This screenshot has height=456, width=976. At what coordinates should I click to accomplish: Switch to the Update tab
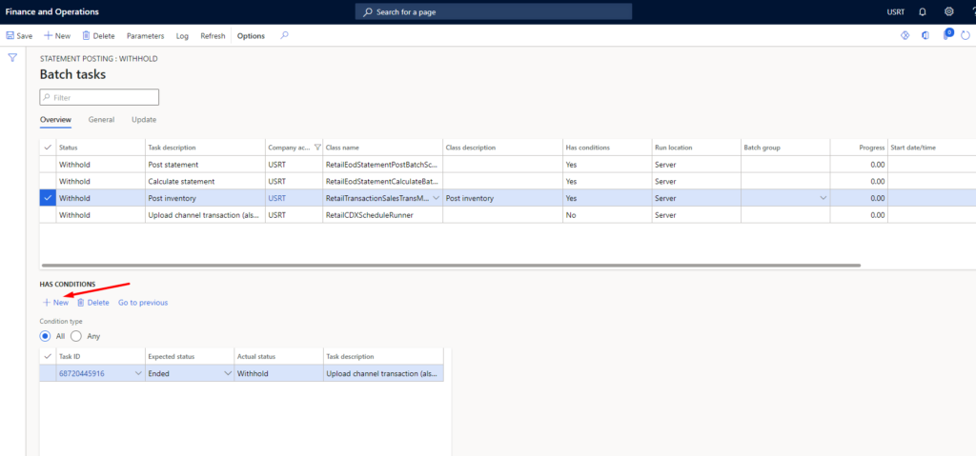(x=144, y=119)
